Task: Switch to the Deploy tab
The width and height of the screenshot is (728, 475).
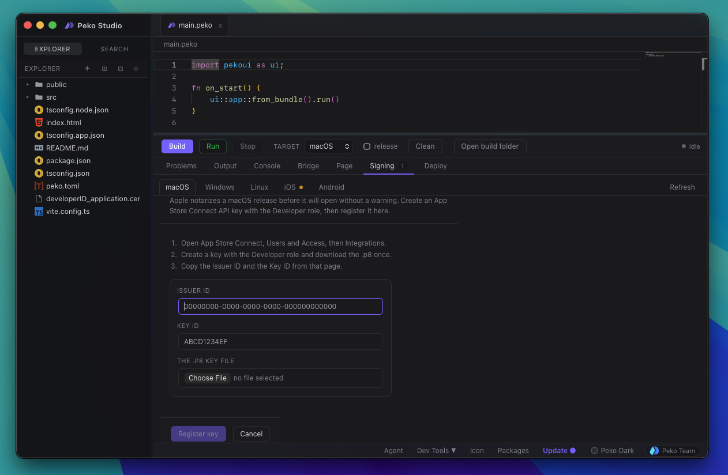Action: click(436, 166)
